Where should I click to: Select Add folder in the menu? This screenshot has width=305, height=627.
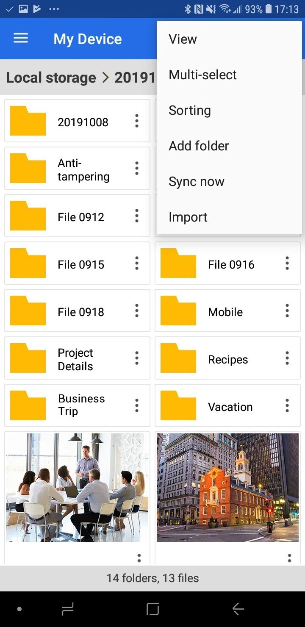pyautogui.click(x=229, y=146)
